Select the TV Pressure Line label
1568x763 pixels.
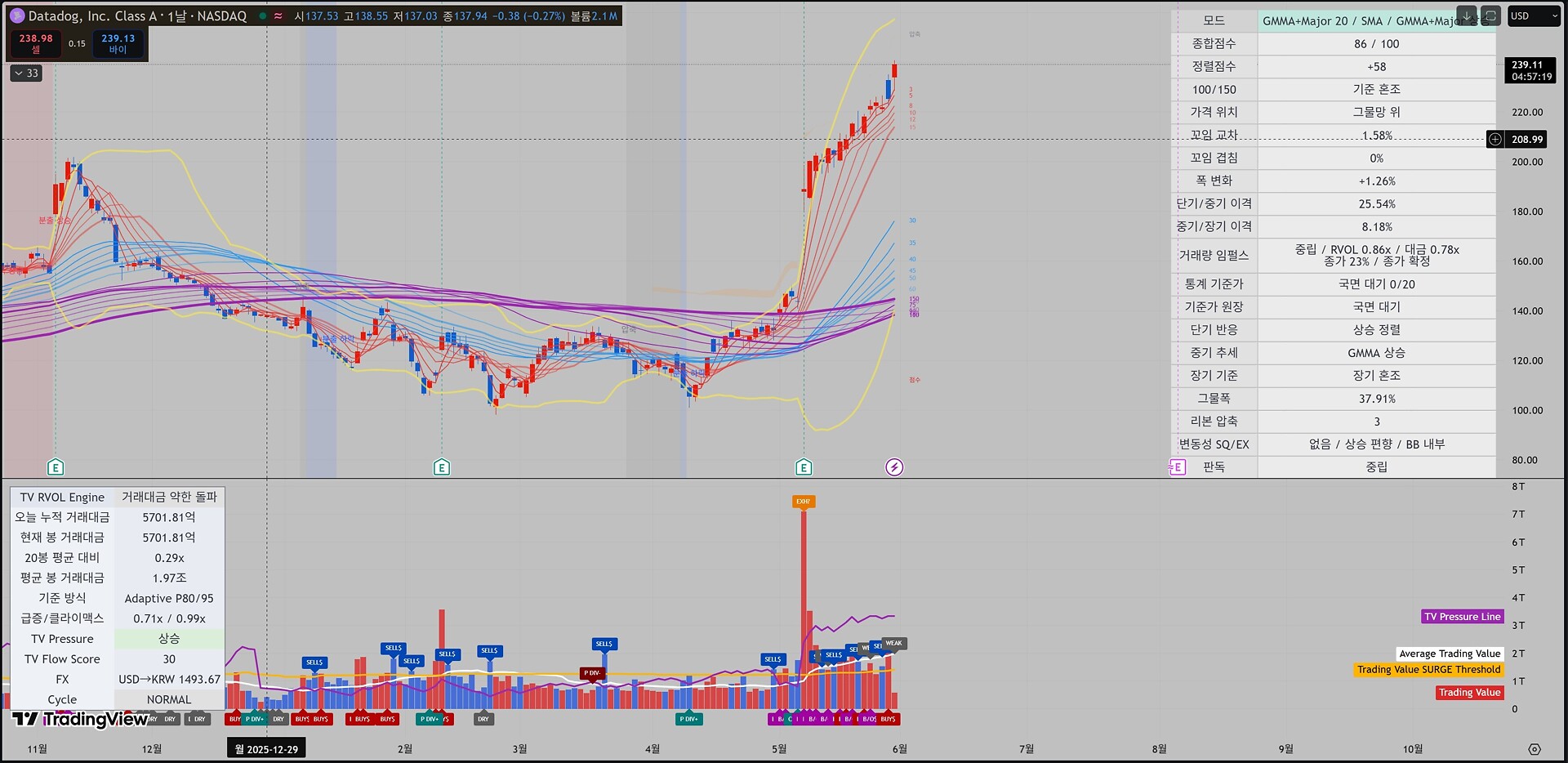click(1462, 617)
